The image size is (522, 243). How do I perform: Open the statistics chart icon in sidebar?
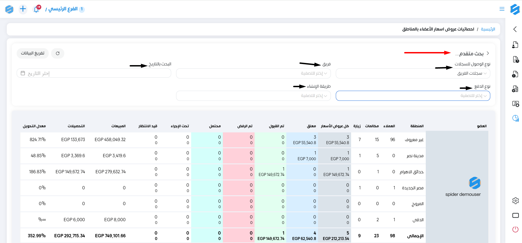click(x=515, y=118)
